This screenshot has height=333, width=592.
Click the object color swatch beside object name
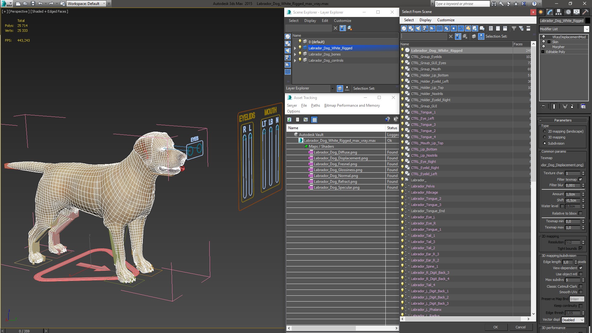coord(588,21)
